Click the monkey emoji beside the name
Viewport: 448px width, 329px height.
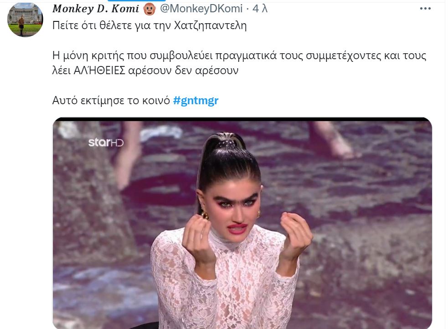149,9
